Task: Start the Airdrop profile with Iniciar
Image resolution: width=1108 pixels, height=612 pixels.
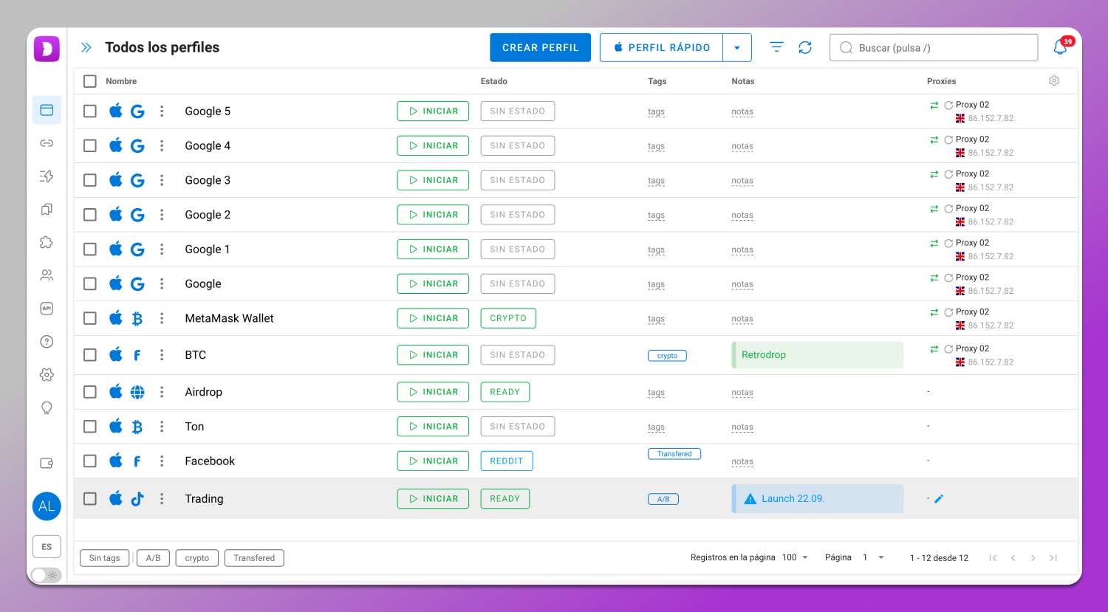Action: (x=433, y=392)
